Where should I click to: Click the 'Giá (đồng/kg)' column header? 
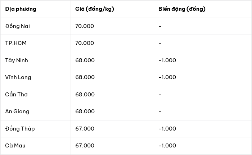95,9
